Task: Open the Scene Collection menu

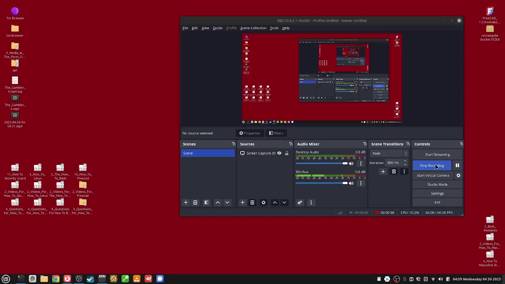Action: point(253,28)
